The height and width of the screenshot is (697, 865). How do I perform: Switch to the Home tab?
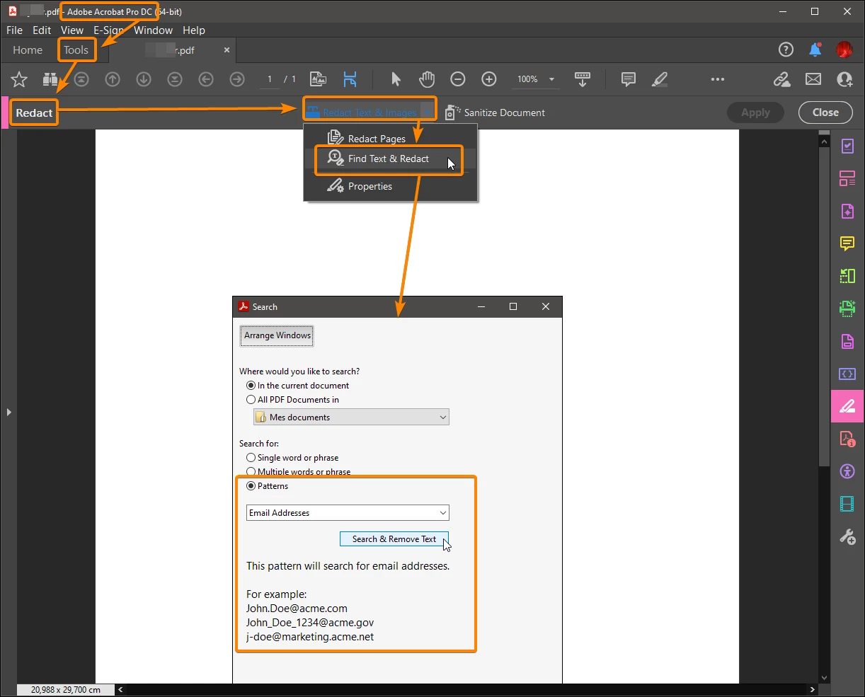(28, 50)
